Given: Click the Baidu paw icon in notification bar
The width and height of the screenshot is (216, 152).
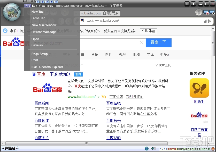Looking at the screenshot, I should click(5, 31).
